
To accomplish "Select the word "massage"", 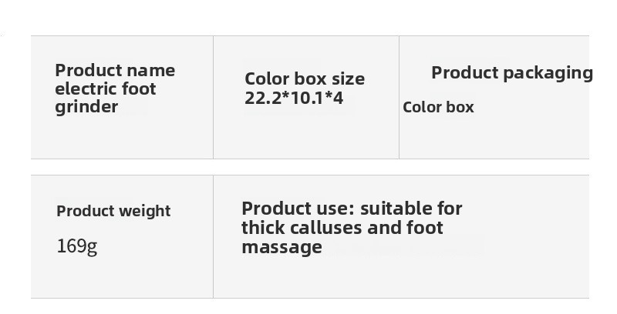I will [282, 247].
